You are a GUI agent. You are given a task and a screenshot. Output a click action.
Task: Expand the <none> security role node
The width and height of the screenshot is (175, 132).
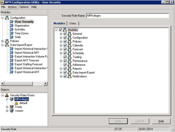(7, 111)
